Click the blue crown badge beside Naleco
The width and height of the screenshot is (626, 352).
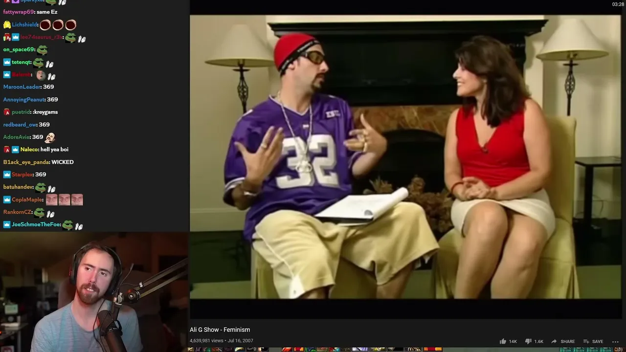[x=15, y=150]
